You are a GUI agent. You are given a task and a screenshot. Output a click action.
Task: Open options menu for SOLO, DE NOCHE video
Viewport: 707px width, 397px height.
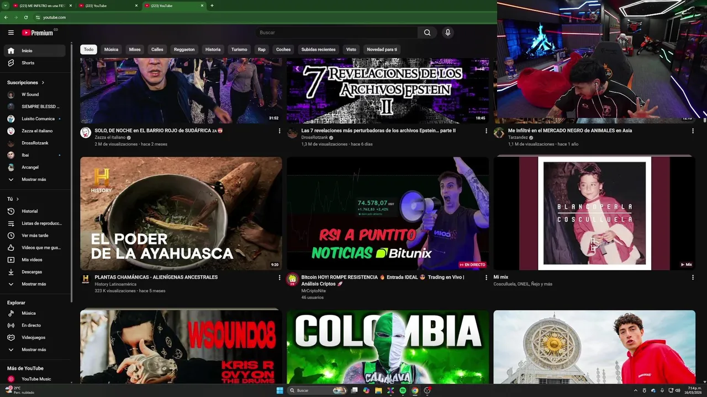pyautogui.click(x=279, y=131)
